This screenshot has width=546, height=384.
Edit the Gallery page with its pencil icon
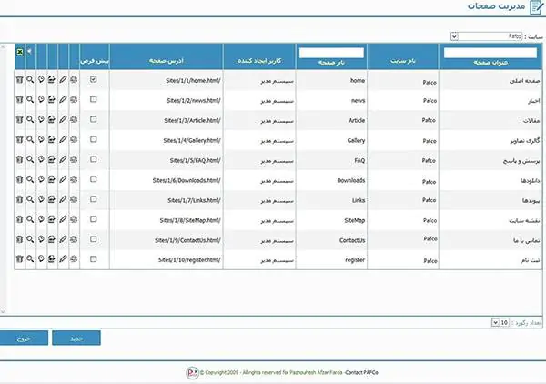click(x=63, y=139)
